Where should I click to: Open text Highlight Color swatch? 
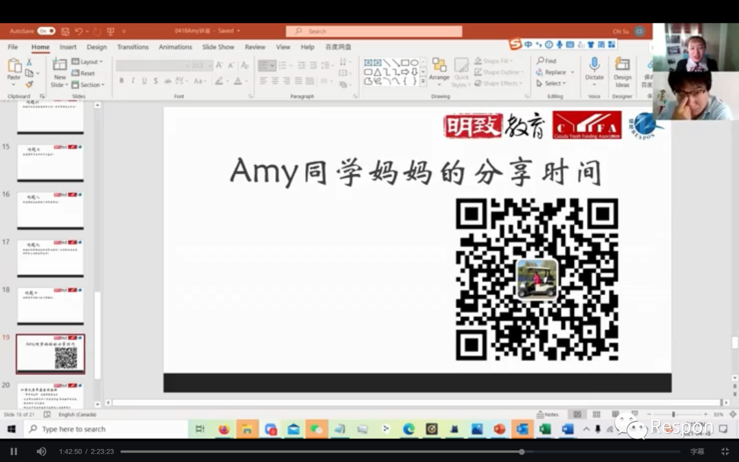click(220, 81)
